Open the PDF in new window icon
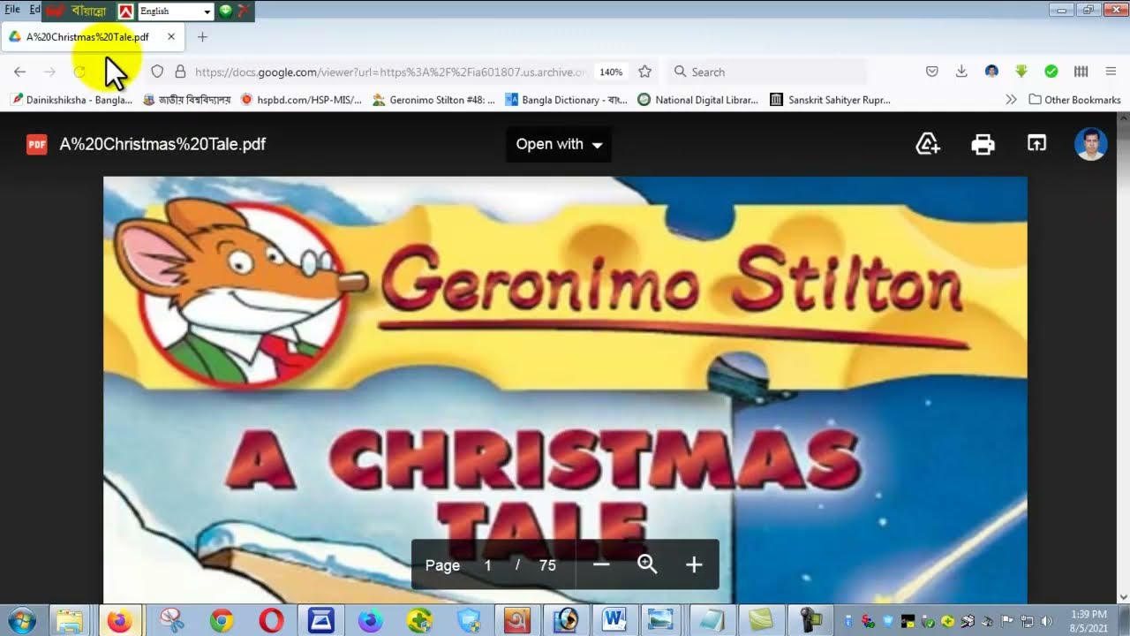The image size is (1130, 636). [1036, 143]
